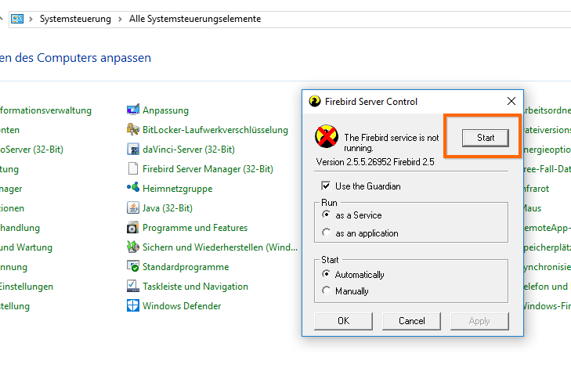
Task: Click the daVinci-Server (32-Bit) icon
Action: point(133,150)
